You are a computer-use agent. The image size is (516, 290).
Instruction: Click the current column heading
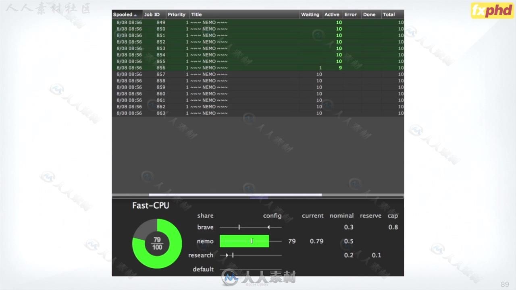coord(313,216)
